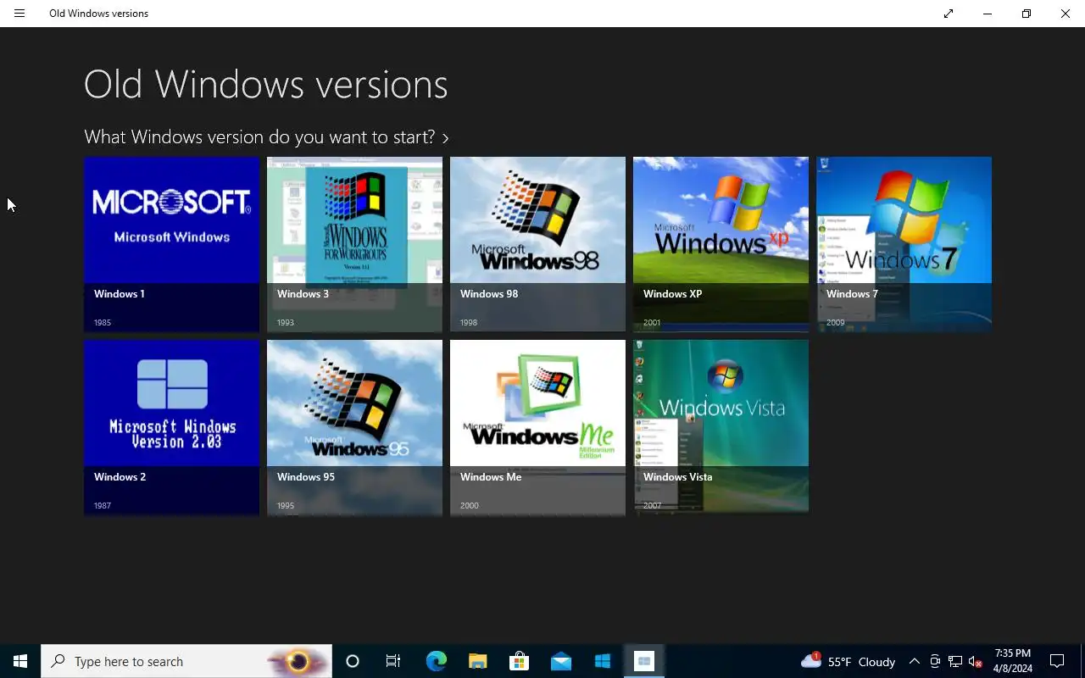Open network status tray icon
The image size is (1085, 678).
(x=955, y=661)
